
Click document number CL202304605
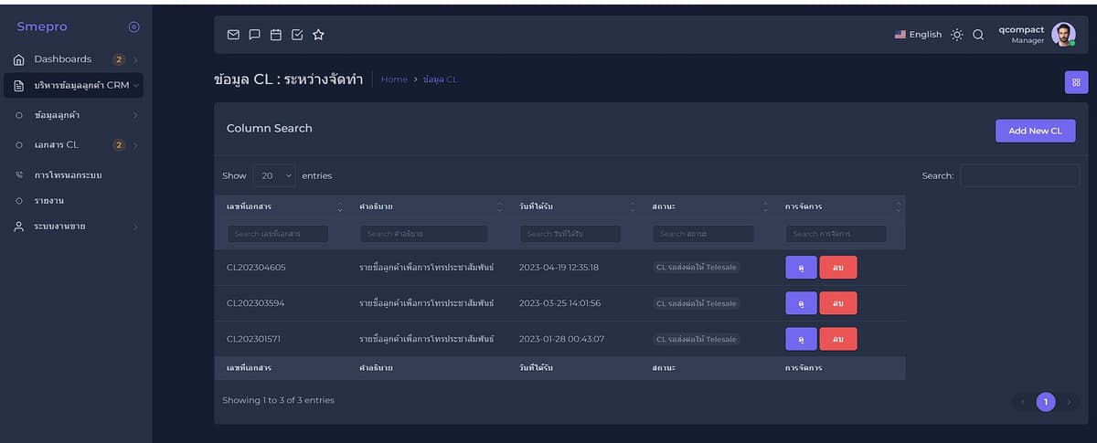coord(256,268)
